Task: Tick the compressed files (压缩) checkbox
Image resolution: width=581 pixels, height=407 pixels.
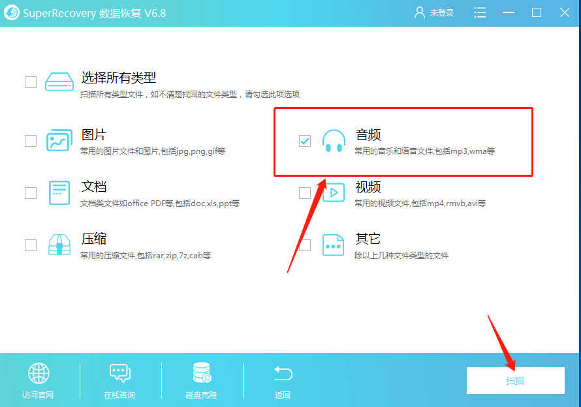Action: point(31,245)
